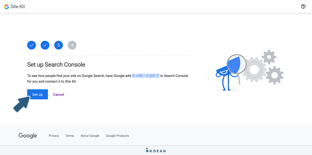Click the blue Set up button

coord(37,94)
